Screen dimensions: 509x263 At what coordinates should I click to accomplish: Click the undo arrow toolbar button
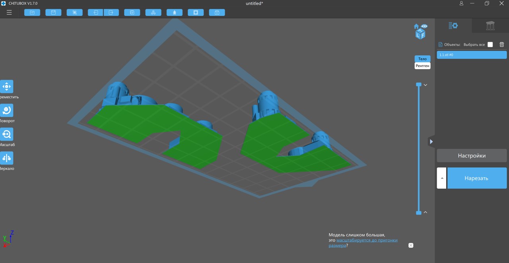click(x=95, y=12)
